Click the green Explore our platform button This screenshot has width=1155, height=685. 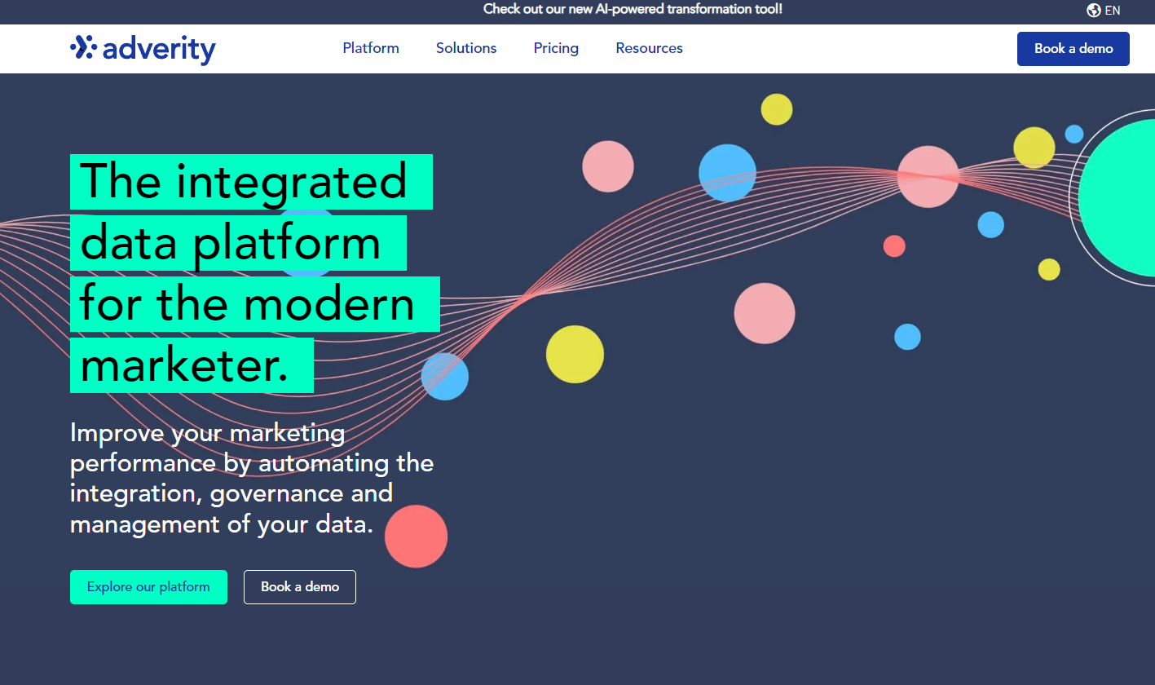[x=148, y=587]
